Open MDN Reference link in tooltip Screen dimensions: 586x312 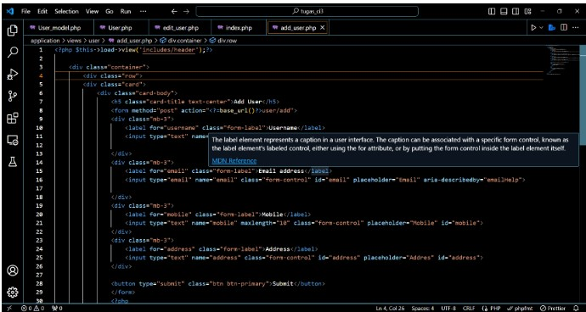234,161
